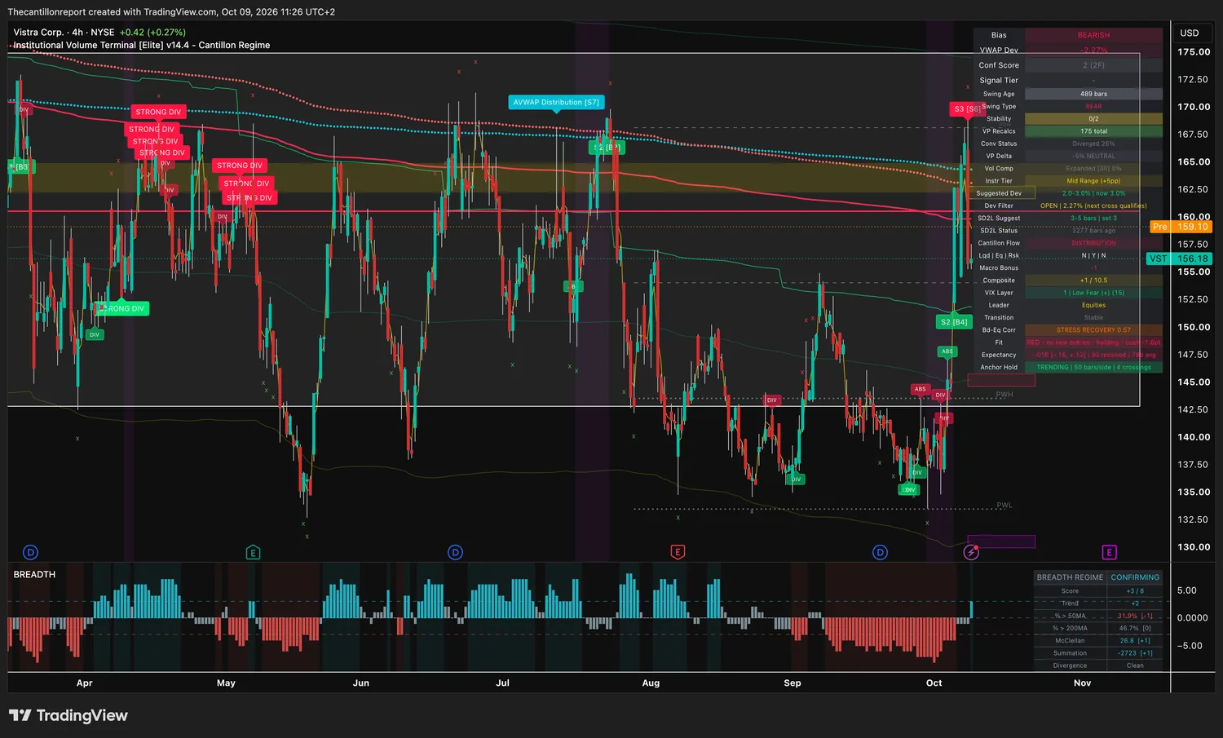The width and height of the screenshot is (1223, 738).
Task: Click the Leader value Equities
Action: click(1093, 305)
